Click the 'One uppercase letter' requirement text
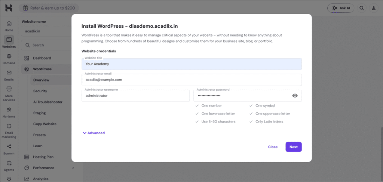Image resolution: width=383 pixels, height=182 pixels. (273, 114)
